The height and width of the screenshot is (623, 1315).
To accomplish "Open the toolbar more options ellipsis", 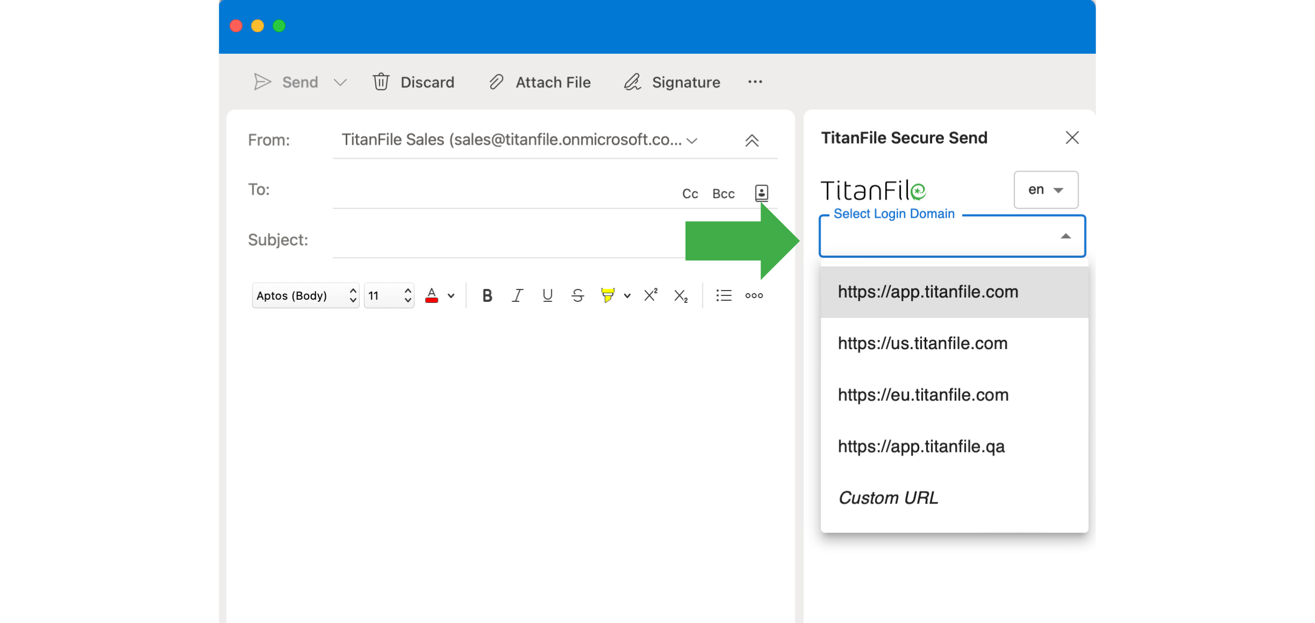I will [755, 82].
